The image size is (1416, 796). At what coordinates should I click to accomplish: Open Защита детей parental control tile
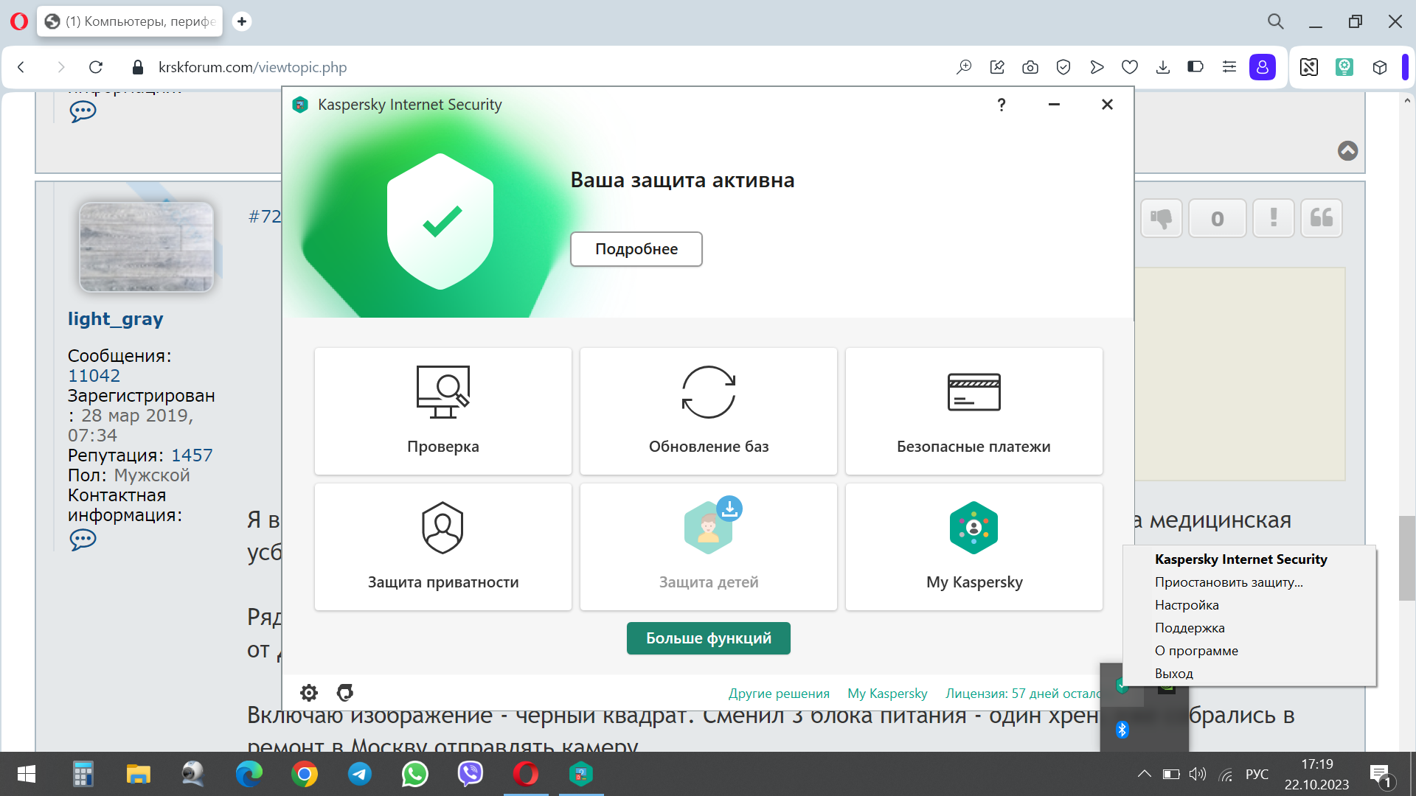tap(708, 546)
